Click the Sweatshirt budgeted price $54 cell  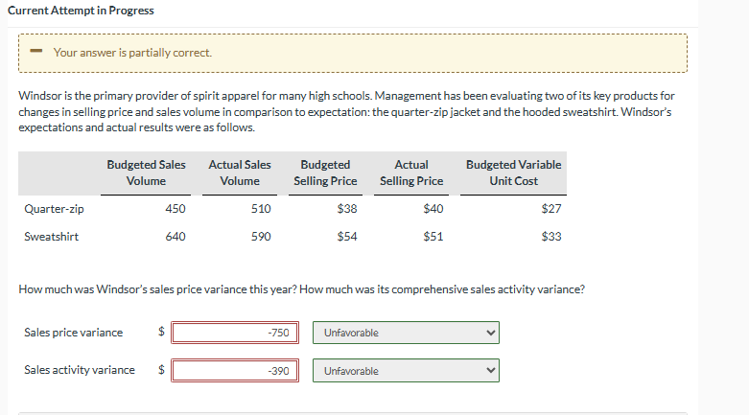point(347,237)
